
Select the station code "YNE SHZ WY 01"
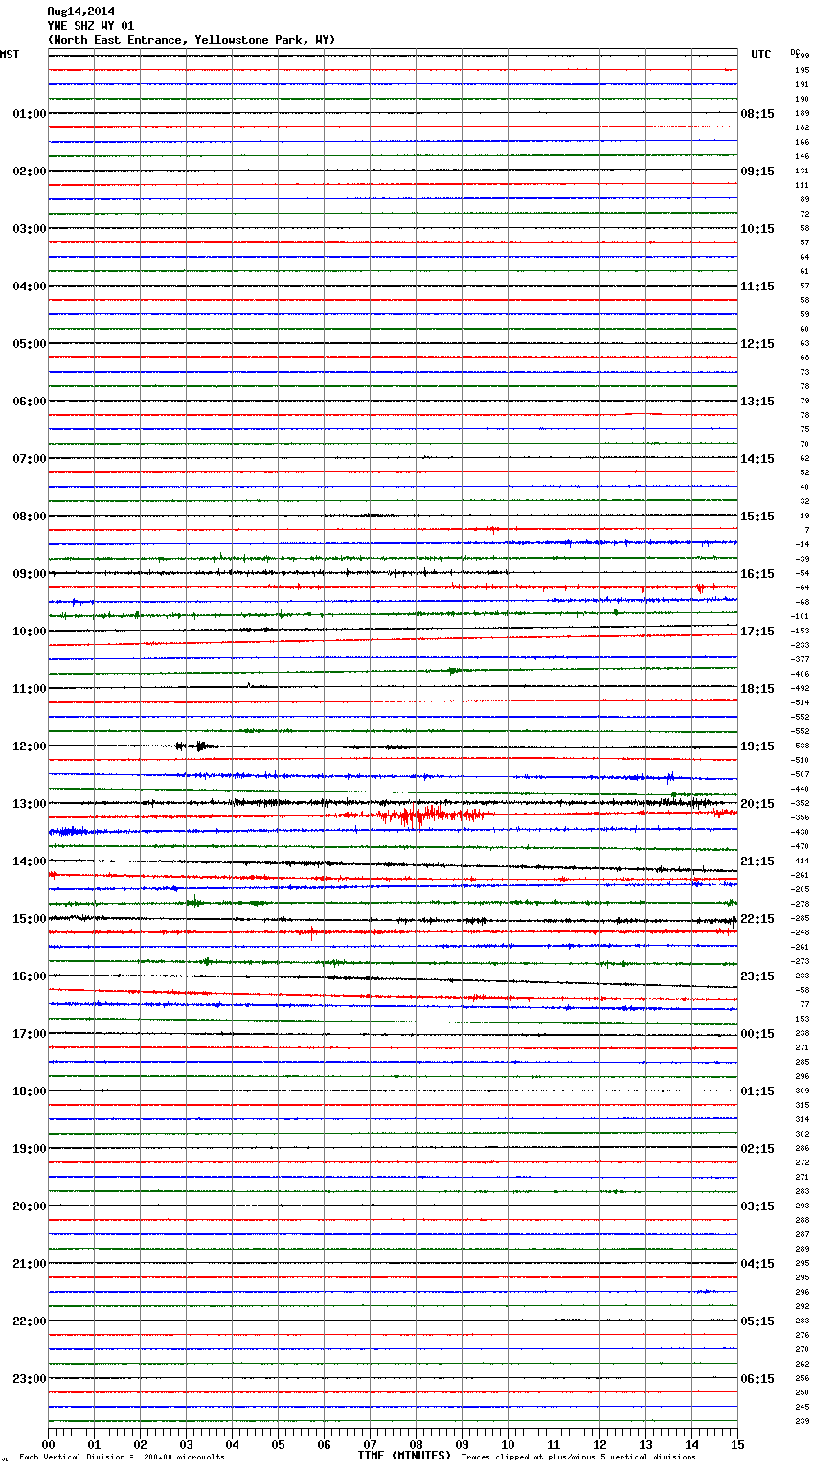click(91, 26)
